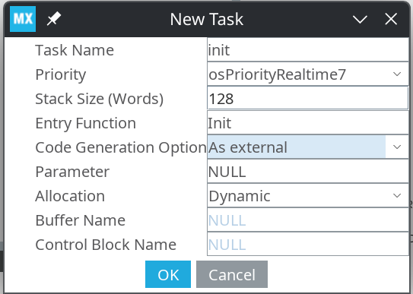
Task: Click the New Task title text
Action: 207,19
